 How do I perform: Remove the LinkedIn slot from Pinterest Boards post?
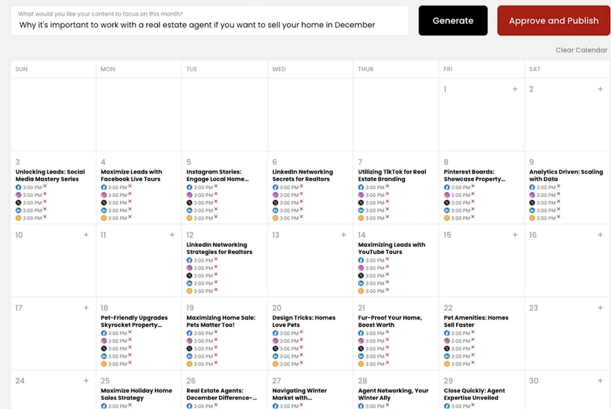pyautogui.click(x=473, y=209)
